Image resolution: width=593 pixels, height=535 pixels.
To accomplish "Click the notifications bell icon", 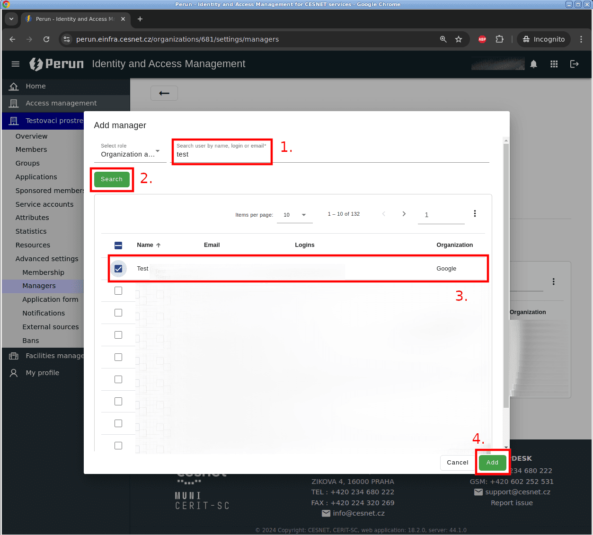I will [533, 64].
